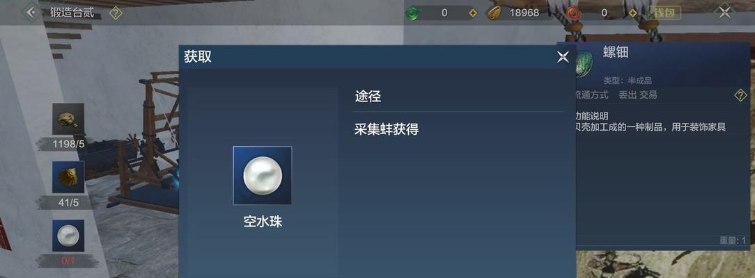Click the 采集蚌获得 acquisition route
Screen dimensions: 755x278
pos(386,129)
